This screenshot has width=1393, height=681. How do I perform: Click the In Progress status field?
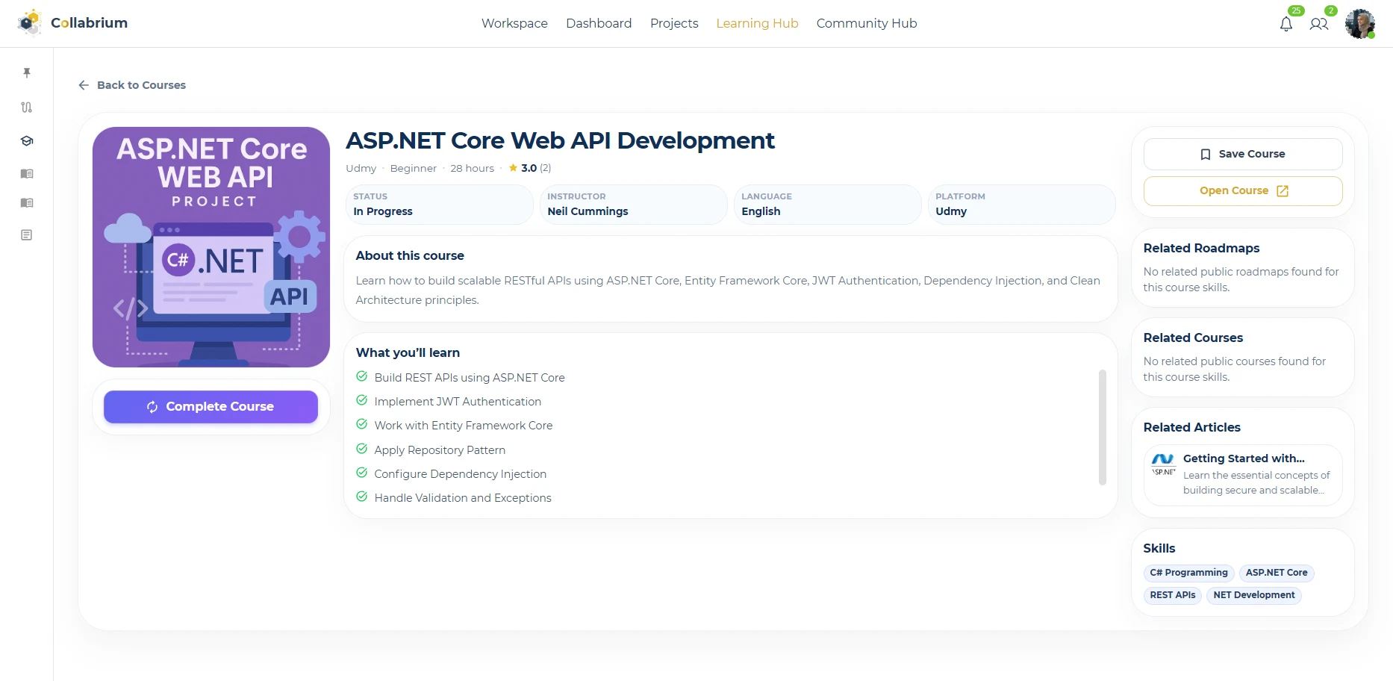(439, 204)
